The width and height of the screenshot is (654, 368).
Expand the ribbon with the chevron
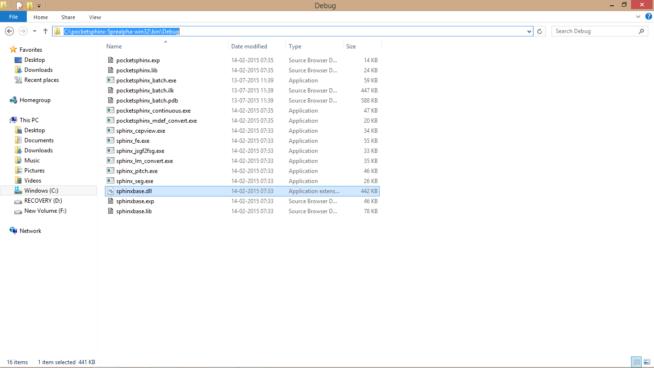pyautogui.click(x=638, y=17)
